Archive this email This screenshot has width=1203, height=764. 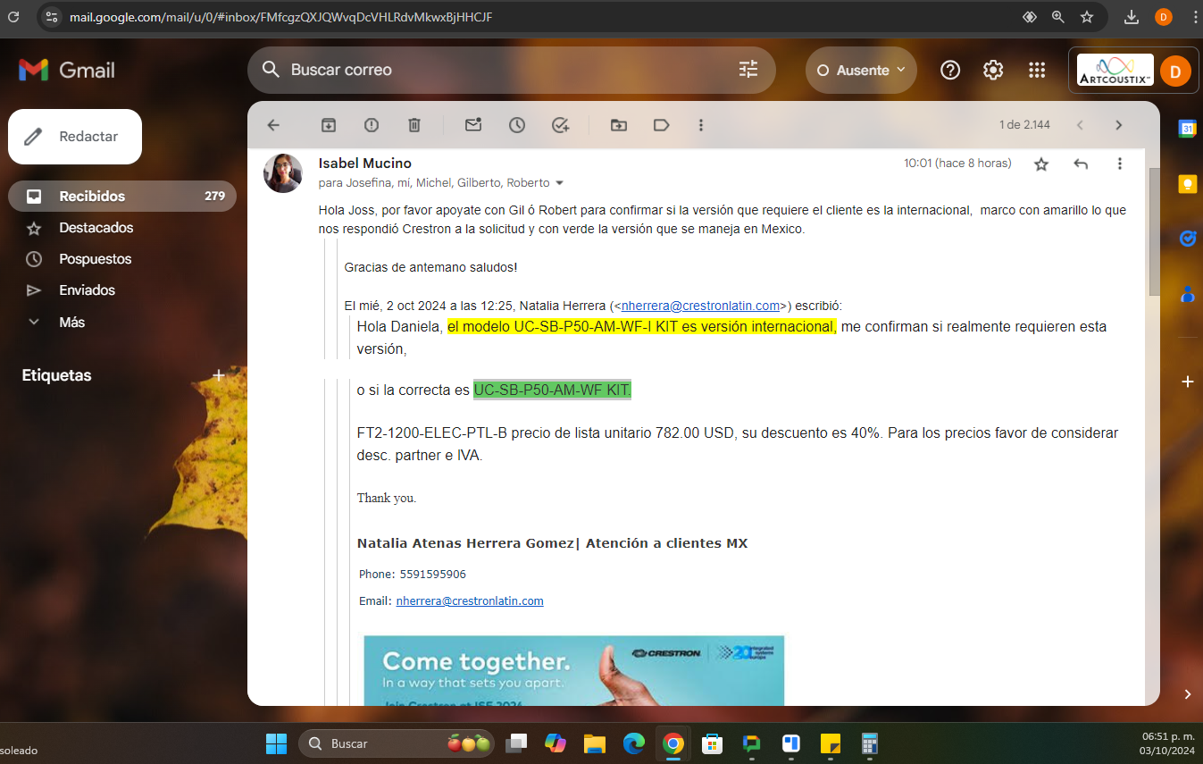pyautogui.click(x=329, y=125)
